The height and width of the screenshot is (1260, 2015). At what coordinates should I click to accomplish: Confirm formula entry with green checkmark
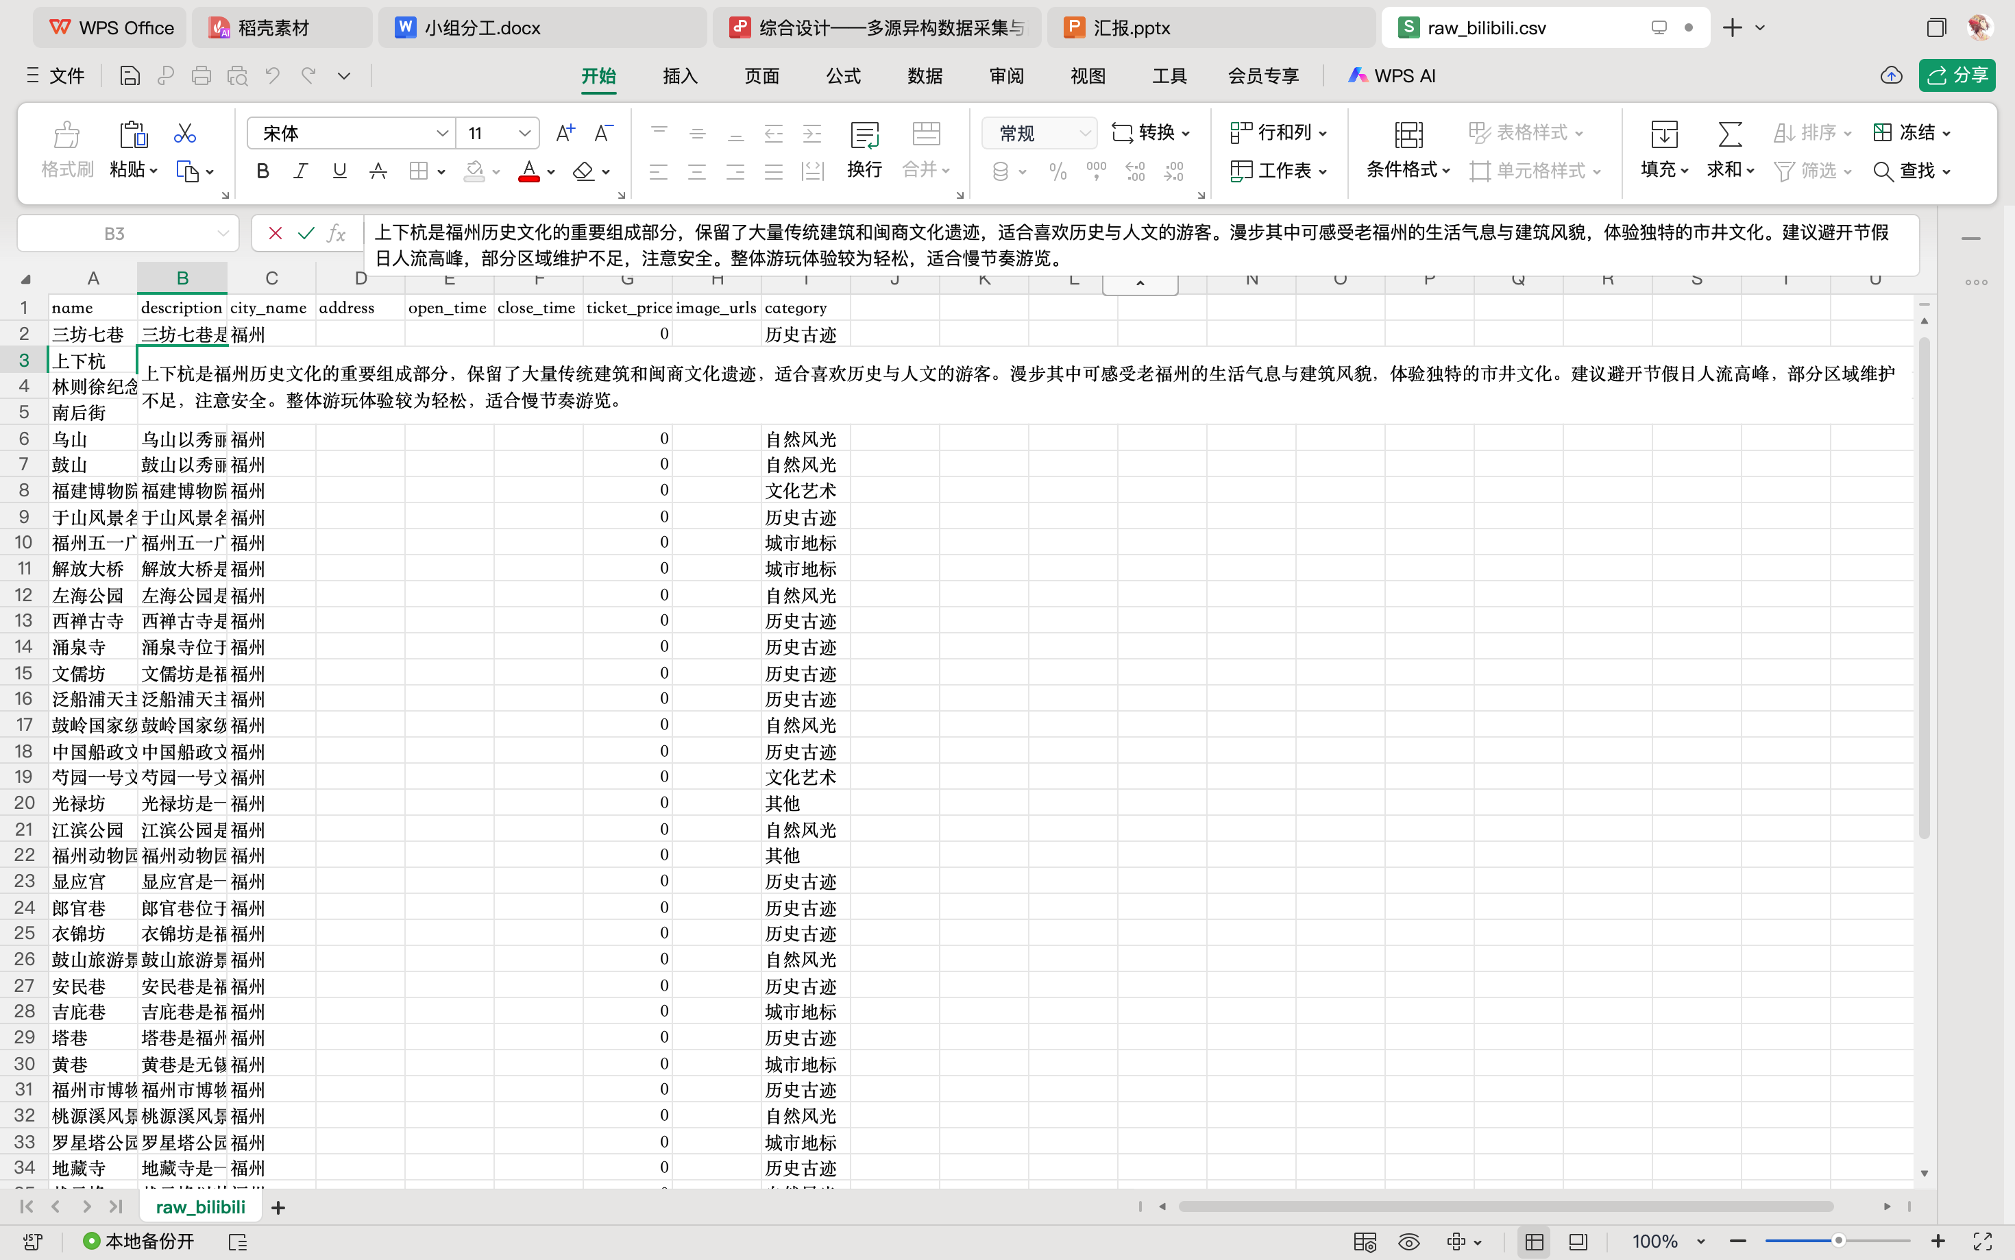306,233
